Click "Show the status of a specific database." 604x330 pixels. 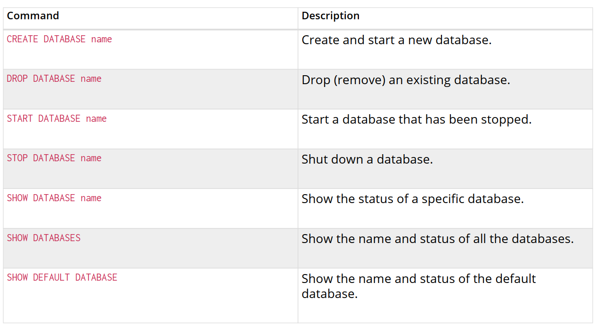[x=412, y=199]
